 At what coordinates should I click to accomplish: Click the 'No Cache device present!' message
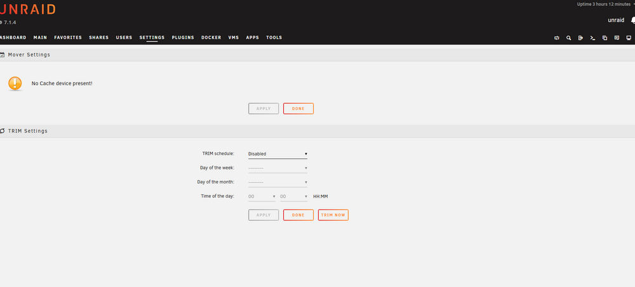tap(62, 83)
